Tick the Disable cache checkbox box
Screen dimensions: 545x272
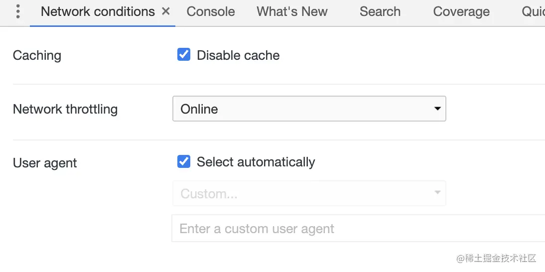coord(183,54)
